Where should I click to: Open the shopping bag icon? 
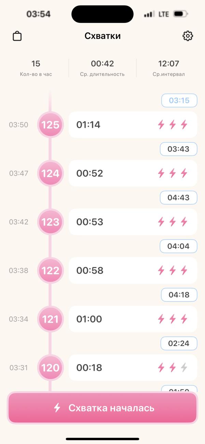(x=17, y=36)
